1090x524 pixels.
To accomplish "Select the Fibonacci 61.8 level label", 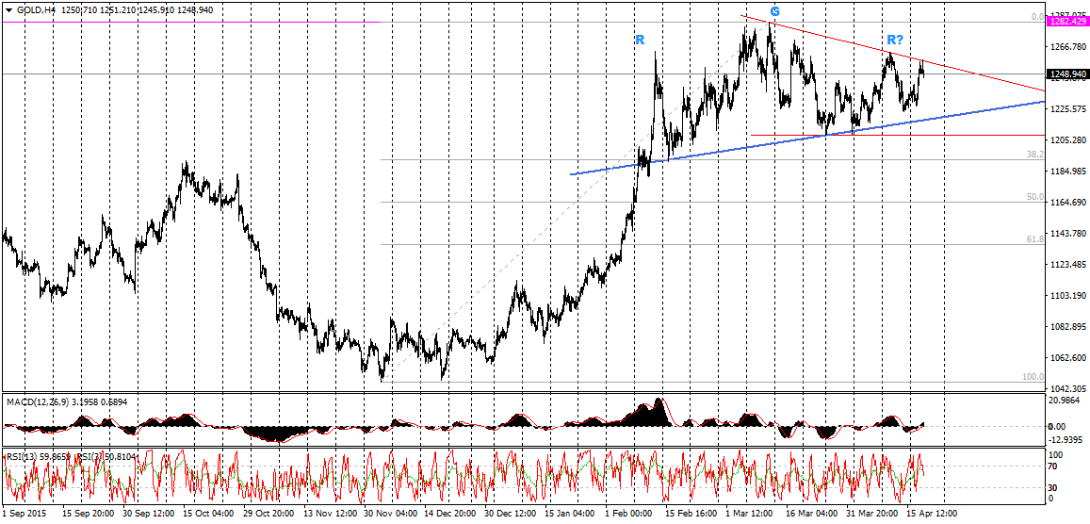I will 1035,239.
